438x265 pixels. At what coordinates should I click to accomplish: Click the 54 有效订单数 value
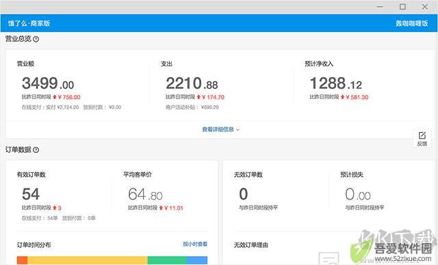click(31, 194)
